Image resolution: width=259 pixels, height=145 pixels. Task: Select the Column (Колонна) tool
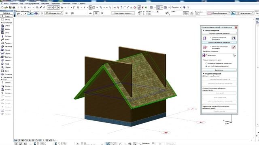click(x=6, y=36)
